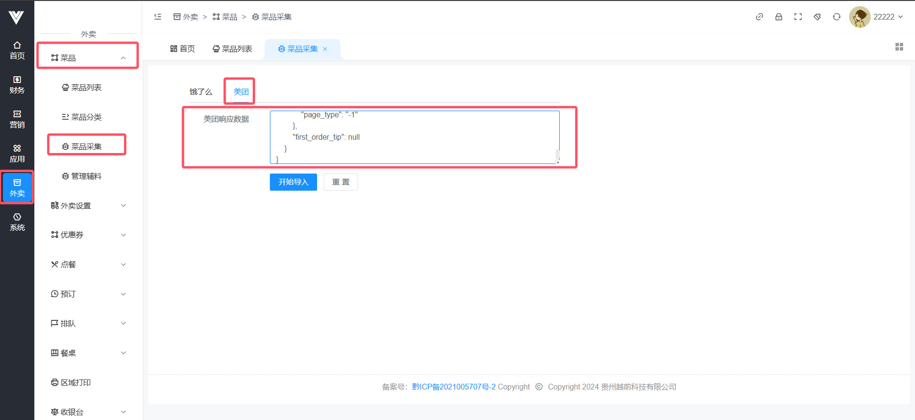Open the 22222 user dropdown
Screen dimensions: 915x420
point(877,17)
